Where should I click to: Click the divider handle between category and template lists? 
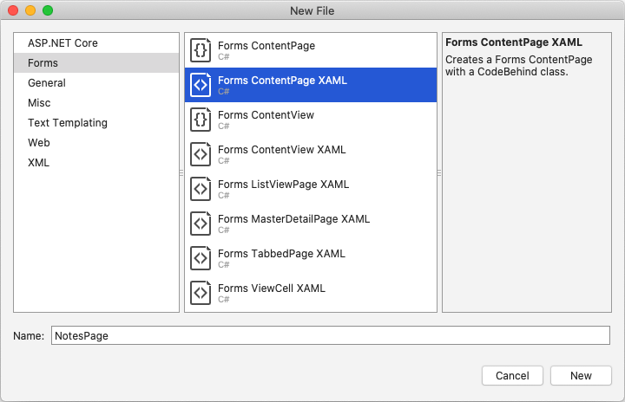(x=181, y=172)
